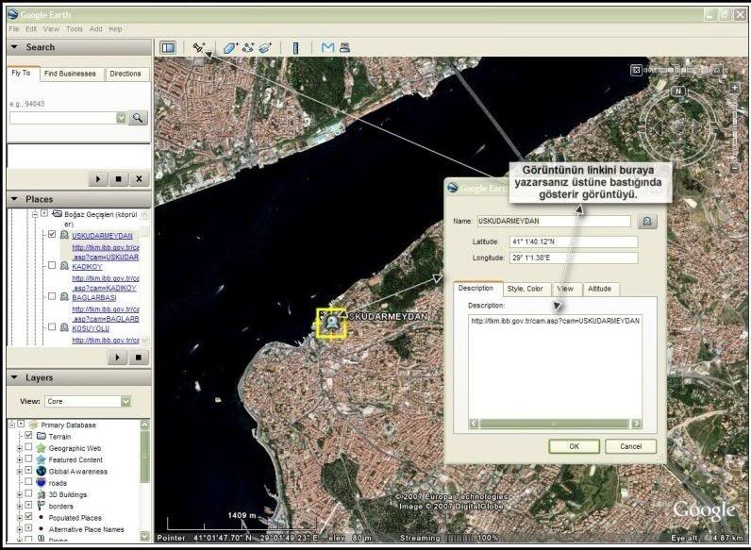The height and width of the screenshot is (550, 751).
Task: Open the Ruler measurement tool
Action: tap(295, 47)
